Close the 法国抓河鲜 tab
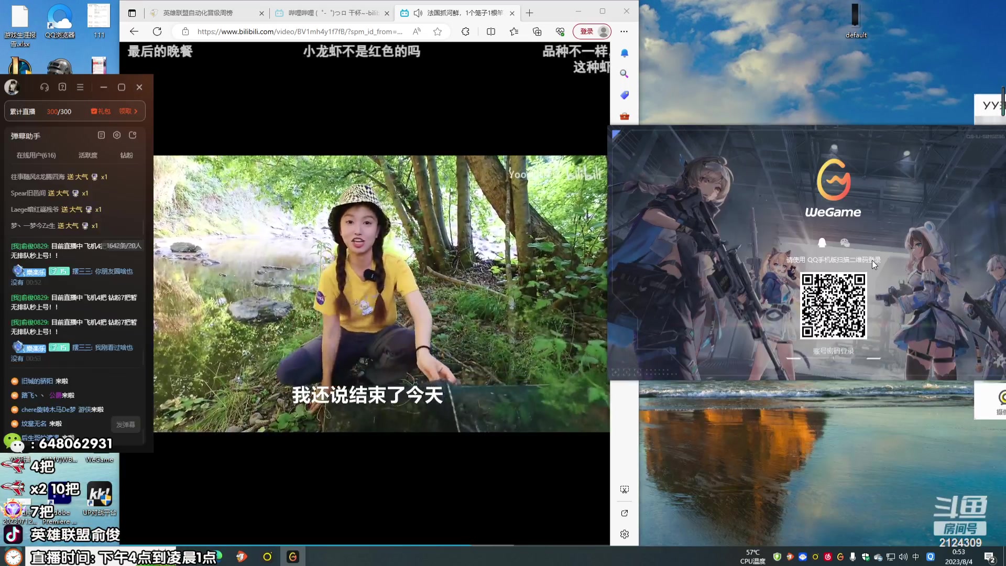Image resolution: width=1006 pixels, height=566 pixels. pos(512,13)
